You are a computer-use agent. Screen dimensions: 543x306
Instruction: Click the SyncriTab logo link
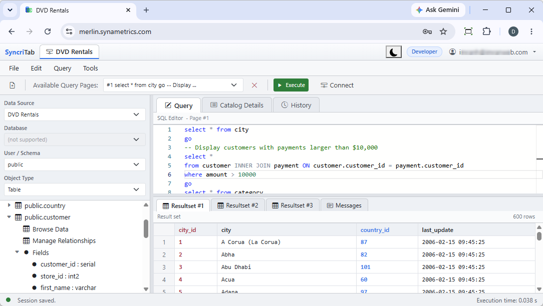click(x=20, y=52)
